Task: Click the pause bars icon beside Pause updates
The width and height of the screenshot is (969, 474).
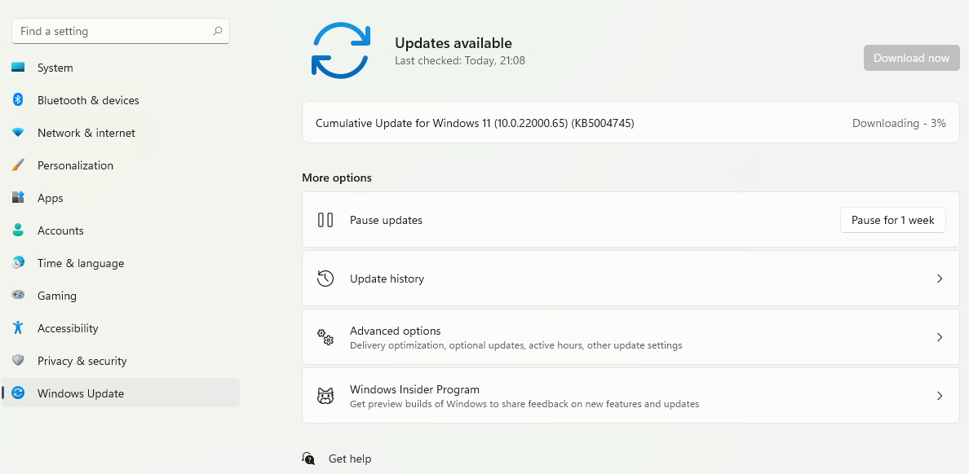Action: coord(325,220)
